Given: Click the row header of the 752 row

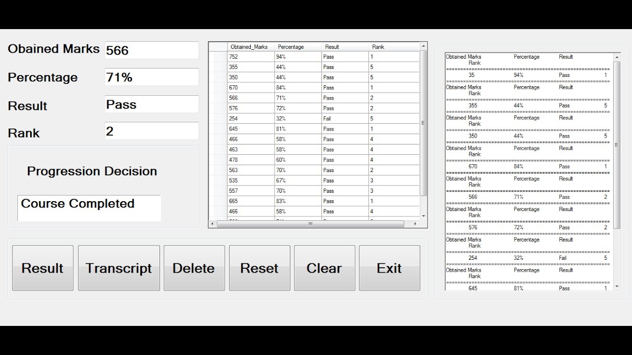Looking at the screenshot, I should (x=218, y=57).
